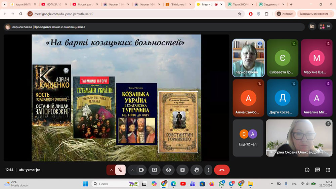Open the activities grid icon

[x=328, y=170]
